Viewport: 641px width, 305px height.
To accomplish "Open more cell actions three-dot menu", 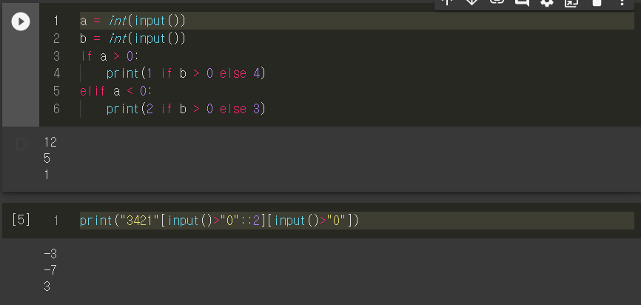I will point(621,2).
